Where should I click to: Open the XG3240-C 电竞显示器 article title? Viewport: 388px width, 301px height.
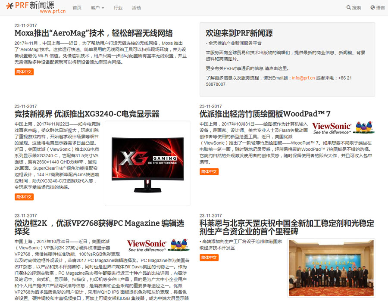pyautogui.click(x=87, y=114)
